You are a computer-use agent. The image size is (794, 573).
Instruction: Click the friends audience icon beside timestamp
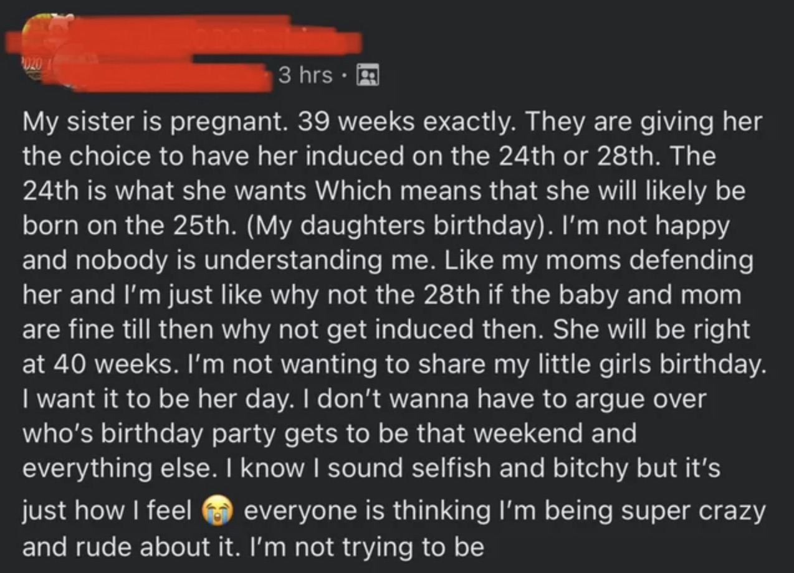pyautogui.click(x=366, y=76)
